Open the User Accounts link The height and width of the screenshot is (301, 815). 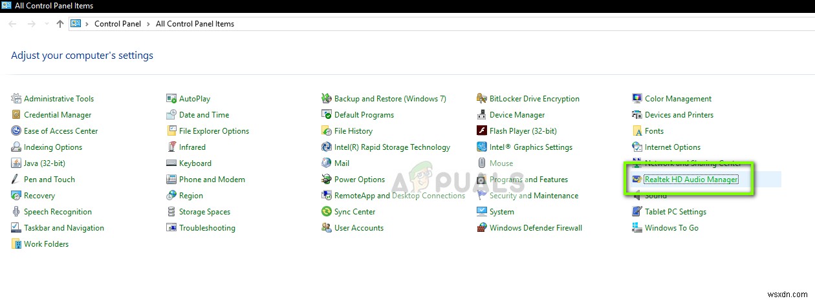point(358,228)
